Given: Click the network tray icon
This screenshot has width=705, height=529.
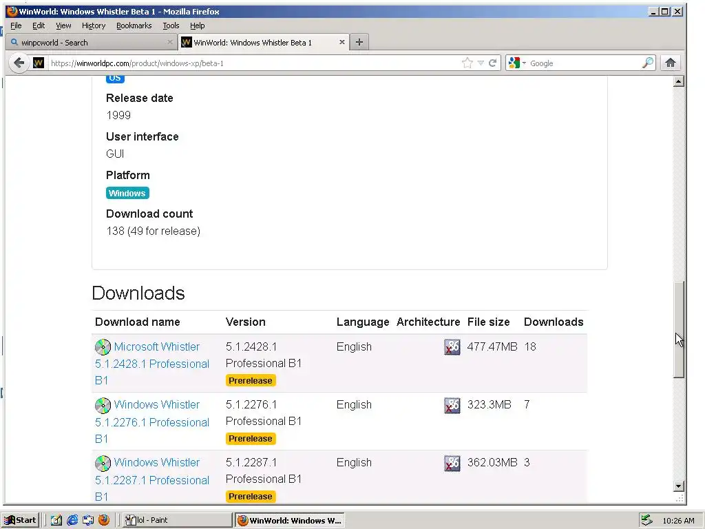Looking at the screenshot, I should 646,520.
